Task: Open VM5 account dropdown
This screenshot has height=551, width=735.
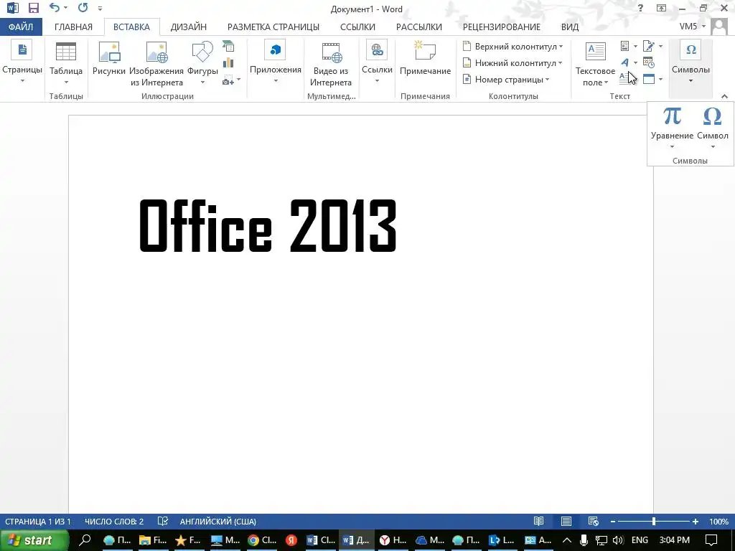Action: (693, 27)
